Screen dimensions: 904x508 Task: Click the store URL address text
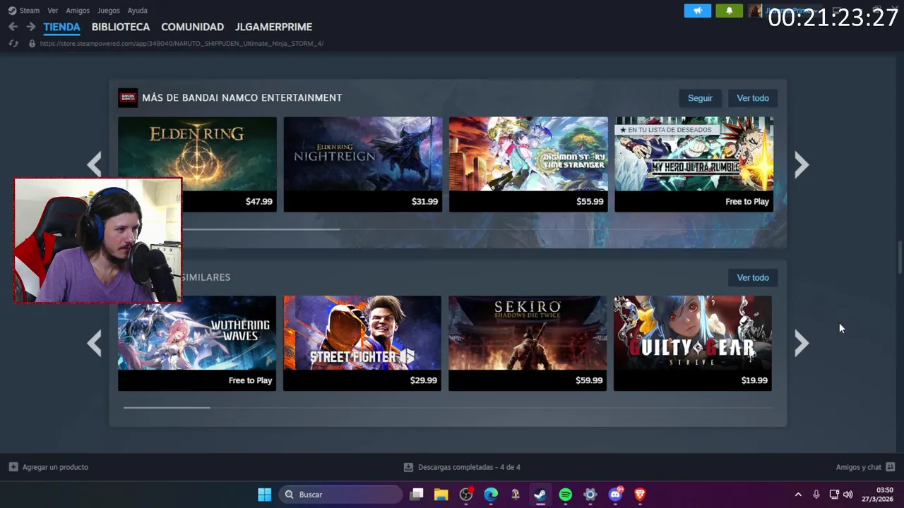coord(182,44)
